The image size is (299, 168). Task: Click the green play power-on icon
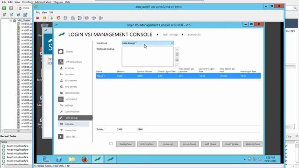tap(51, 18)
